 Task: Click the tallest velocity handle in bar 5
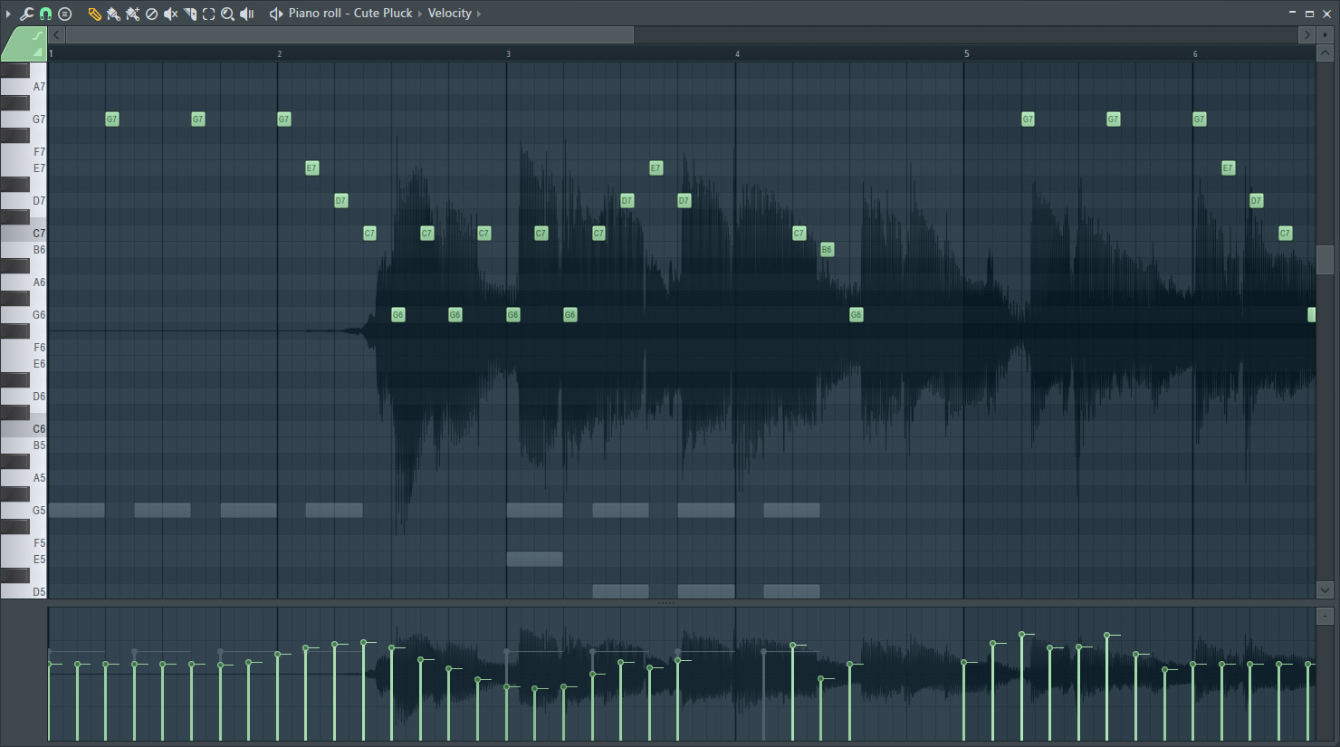(x=1021, y=635)
